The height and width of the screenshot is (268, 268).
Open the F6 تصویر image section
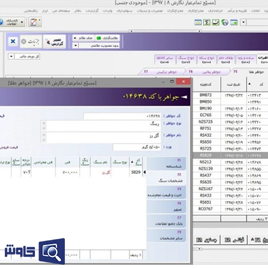pyautogui.click(x=166, y=207)
